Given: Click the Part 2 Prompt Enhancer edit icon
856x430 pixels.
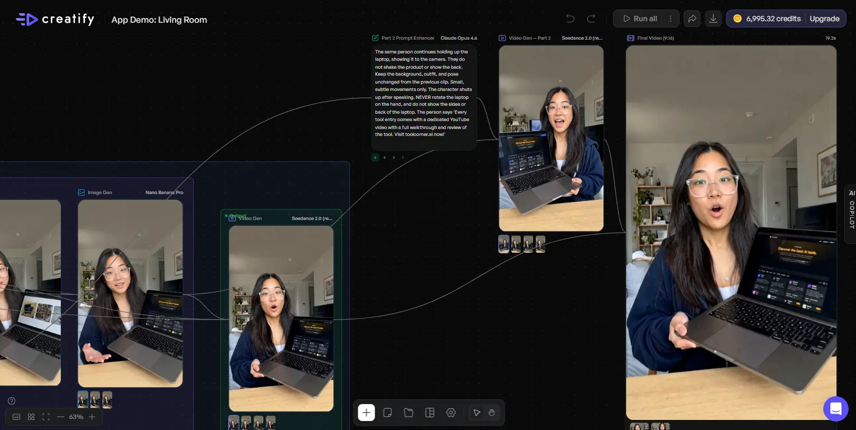Looking at the screenshot, I should (x=375, y=38).
